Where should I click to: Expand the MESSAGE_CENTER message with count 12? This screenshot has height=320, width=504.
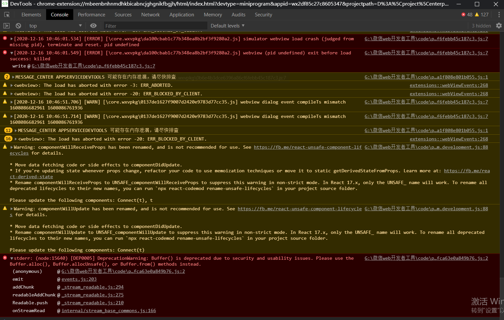pos(16,130)
